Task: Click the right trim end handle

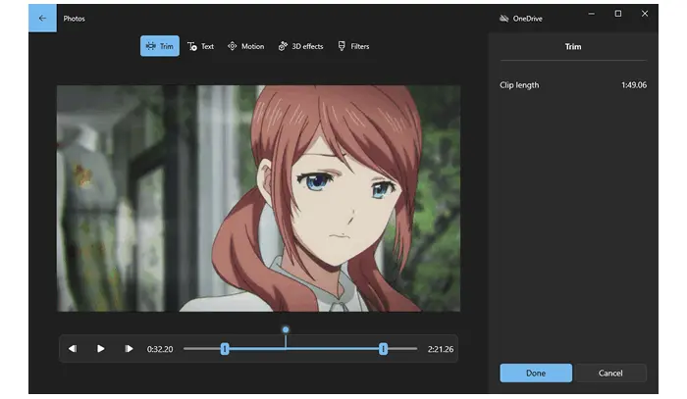Action: point(383,349)
